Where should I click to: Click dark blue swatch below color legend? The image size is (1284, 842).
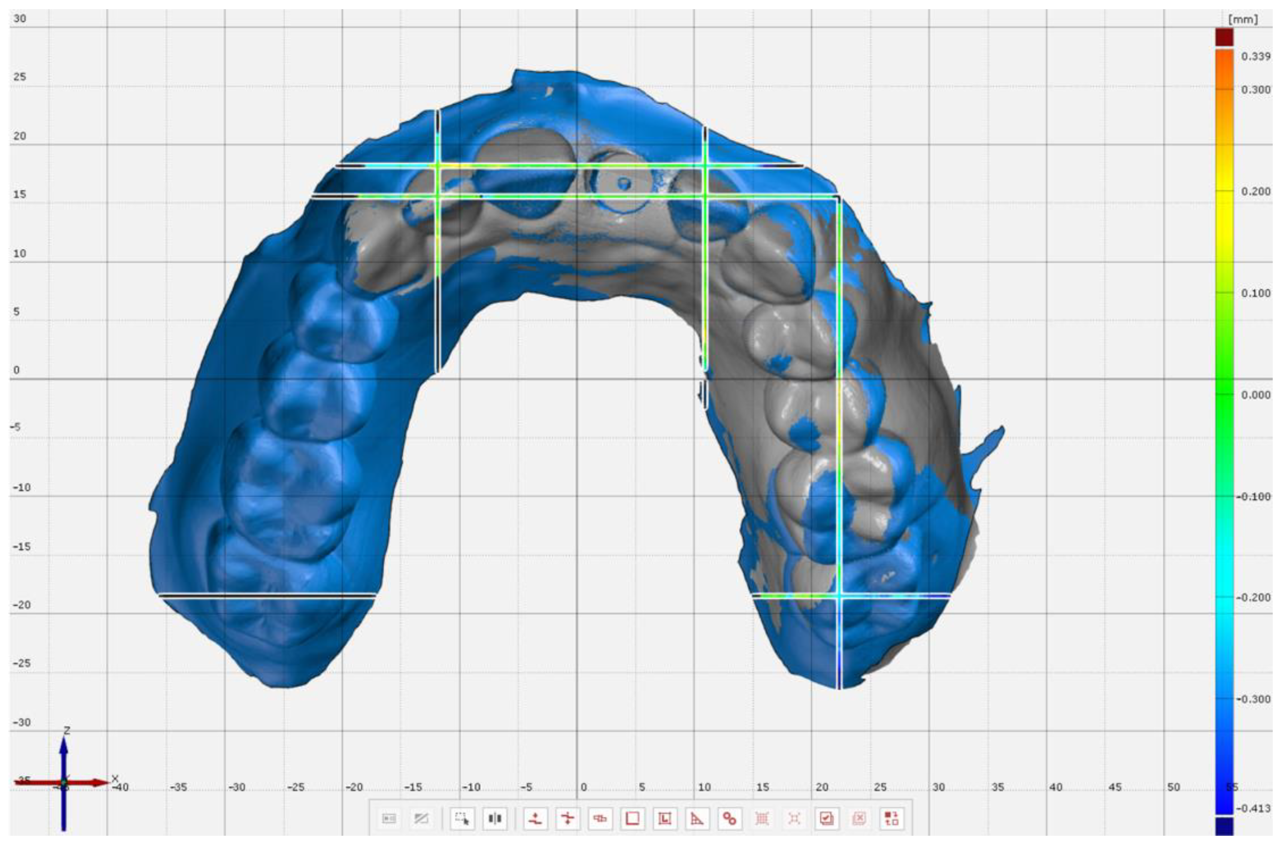(x=1224, y=826)
